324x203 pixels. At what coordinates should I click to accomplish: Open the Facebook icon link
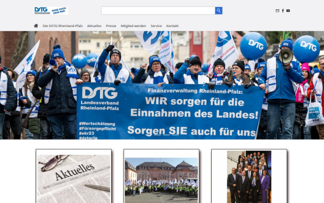pyautogui.click(x=283, y=11)
